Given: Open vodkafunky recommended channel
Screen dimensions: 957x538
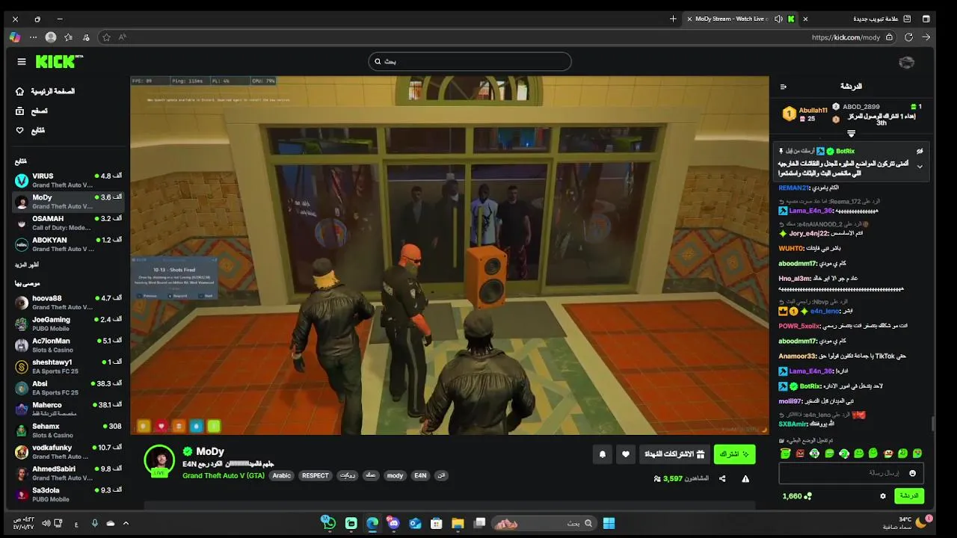Looking at the screenshot, I should pos(68,451).
